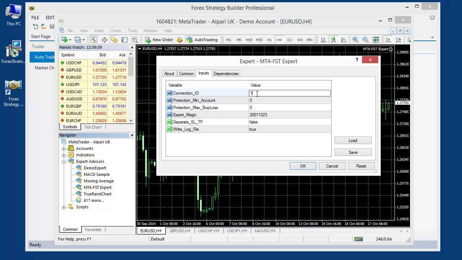Select the Expert_Magic value 20011023
Viewport: 462px width, 260px height.
(258, 115)
